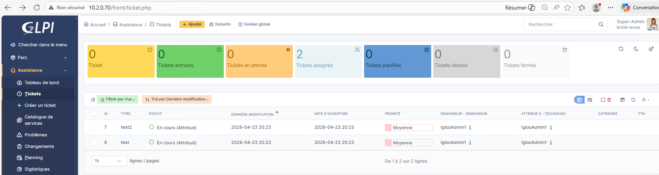The height and width of the screenshot is (175, 659).
Task: Refresh the dashboard cards
Action: coord(621,49)
